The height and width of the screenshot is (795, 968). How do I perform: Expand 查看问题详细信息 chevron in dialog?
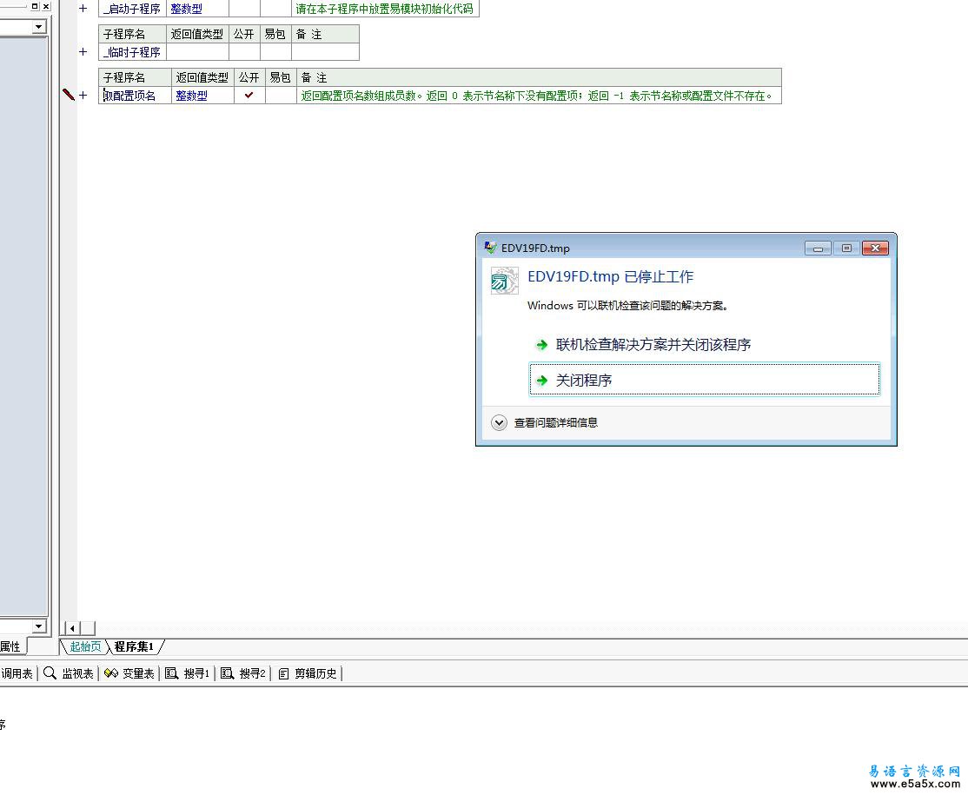499,423
